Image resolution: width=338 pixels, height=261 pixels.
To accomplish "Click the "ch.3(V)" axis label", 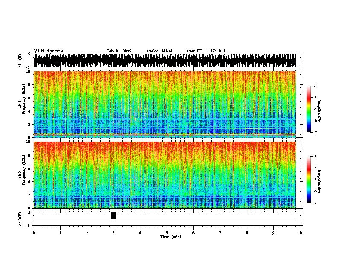I will (x=20, y=219).
